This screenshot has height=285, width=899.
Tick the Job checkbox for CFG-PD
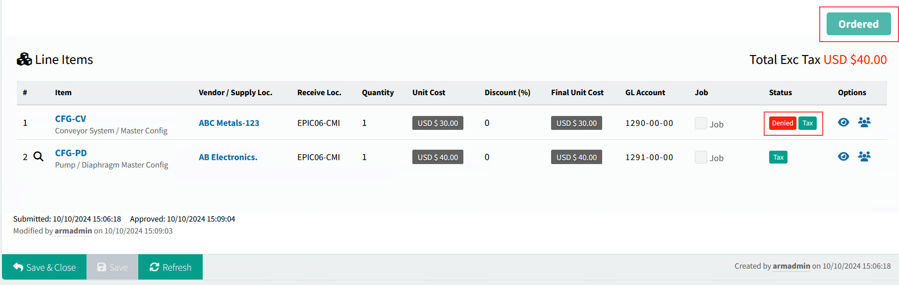coord(701,158)
